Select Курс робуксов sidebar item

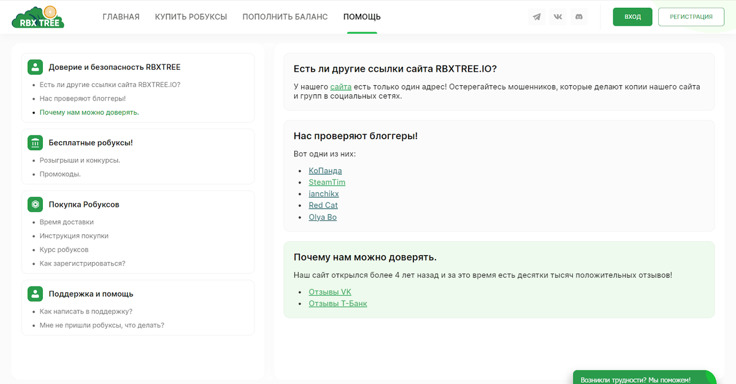64,250
